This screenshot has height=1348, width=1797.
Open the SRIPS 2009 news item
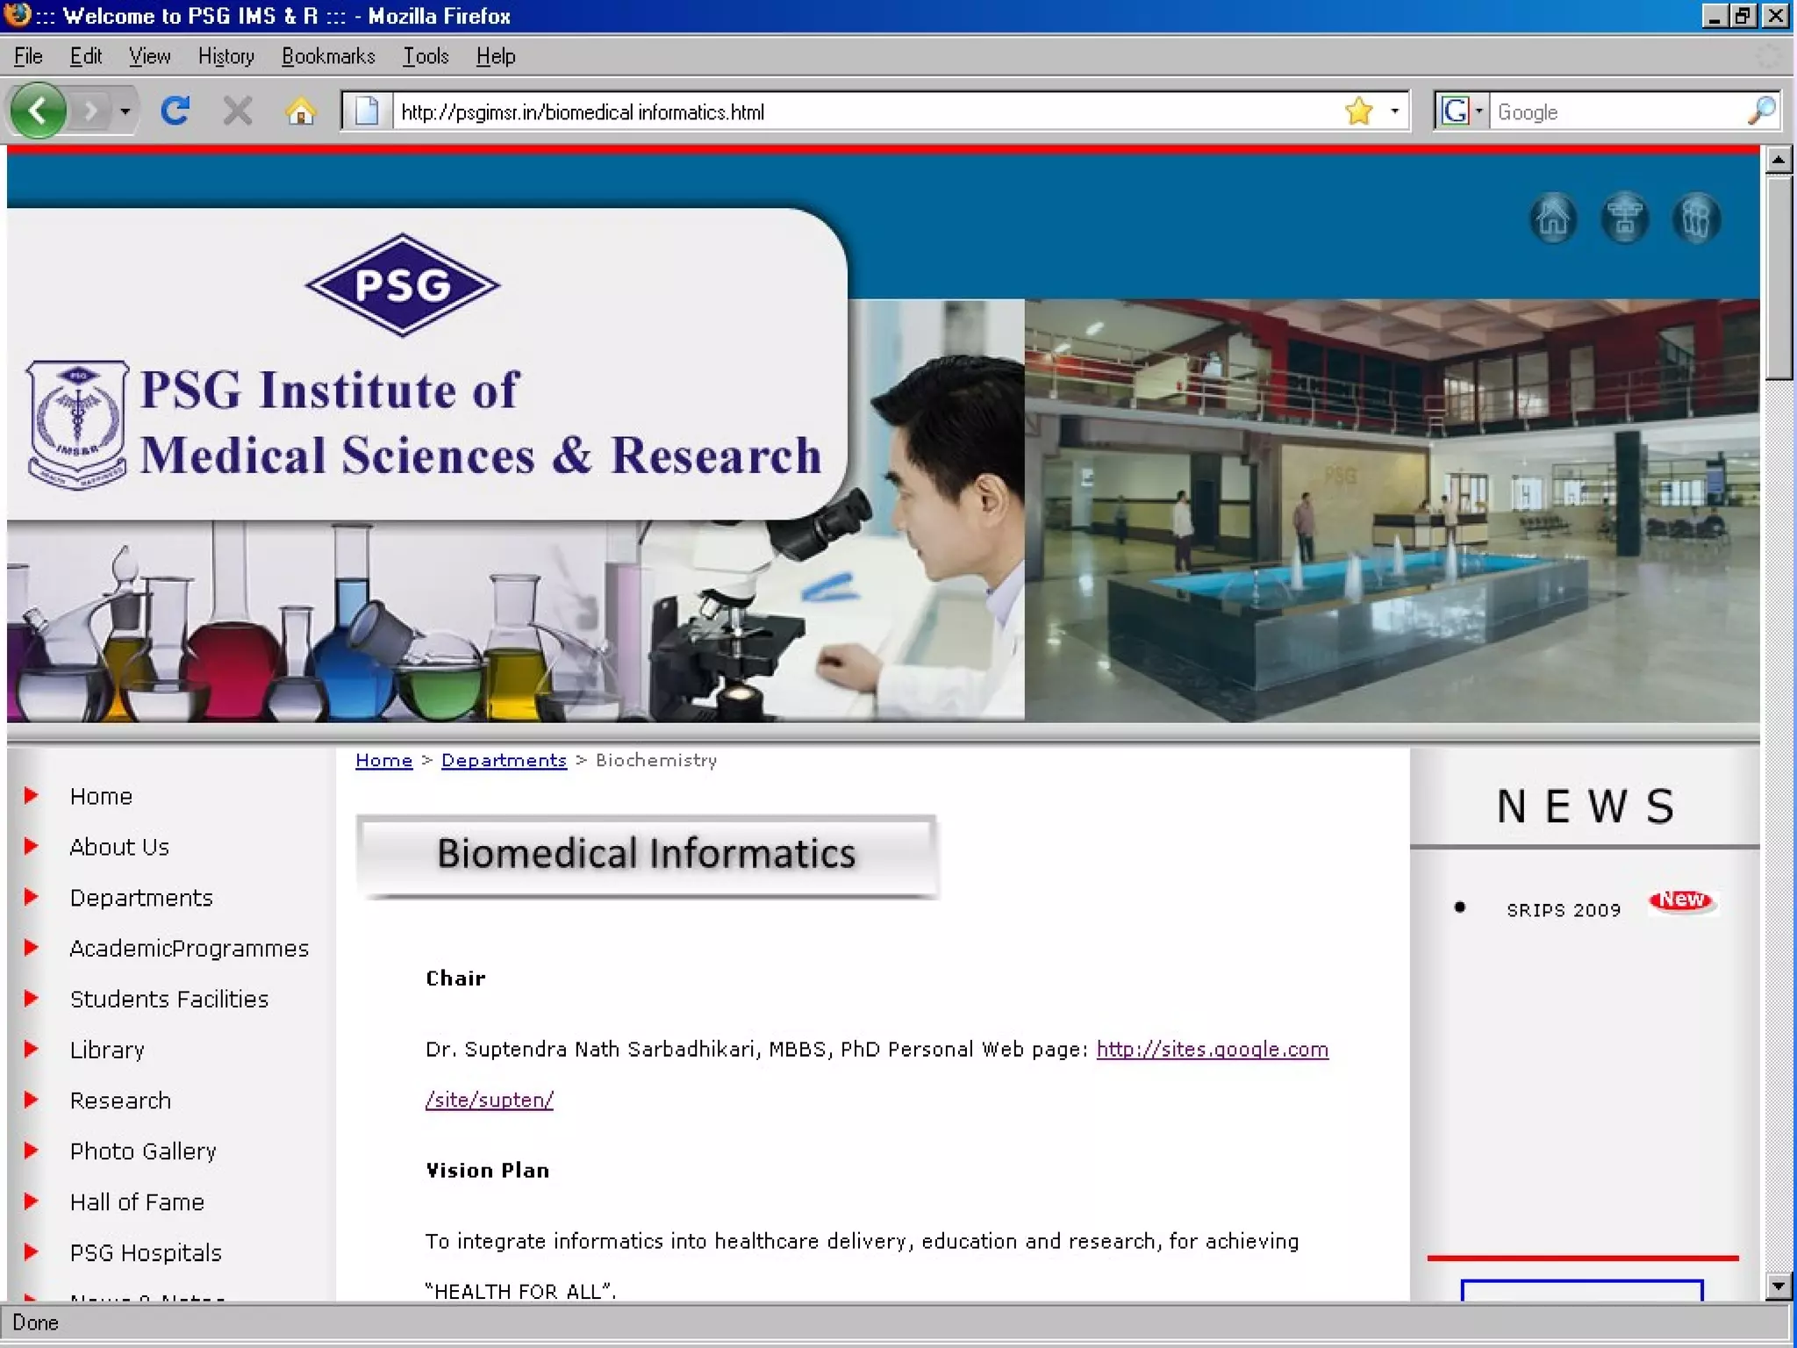coord(1564,910)
